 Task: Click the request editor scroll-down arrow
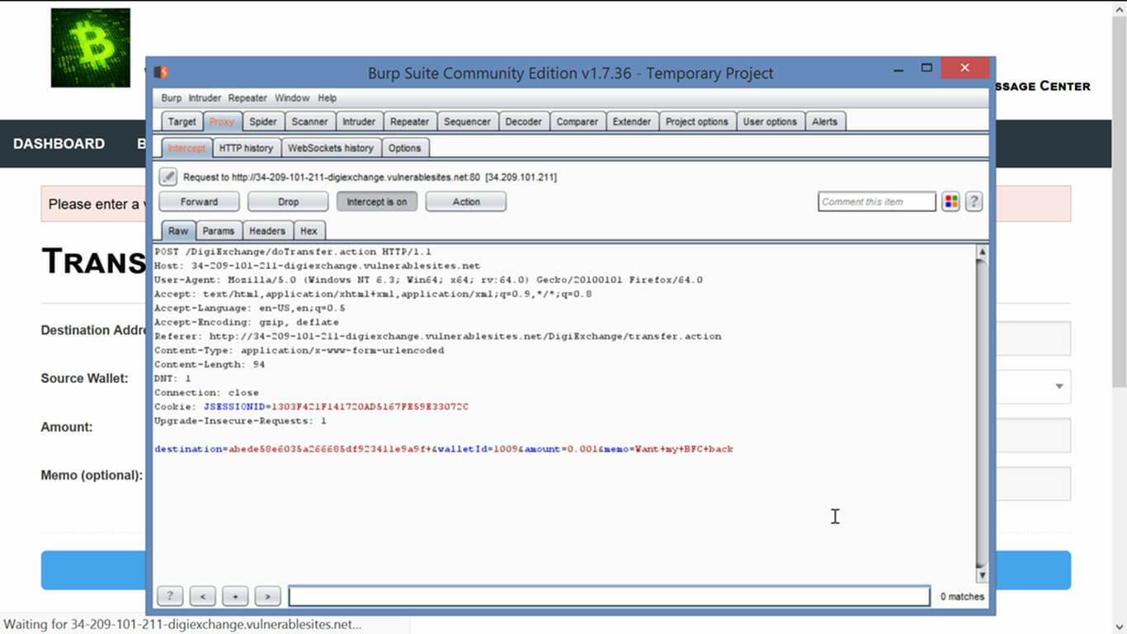click(982, 575)
